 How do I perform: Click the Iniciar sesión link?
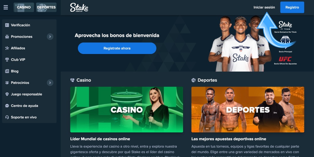point(264,8)
